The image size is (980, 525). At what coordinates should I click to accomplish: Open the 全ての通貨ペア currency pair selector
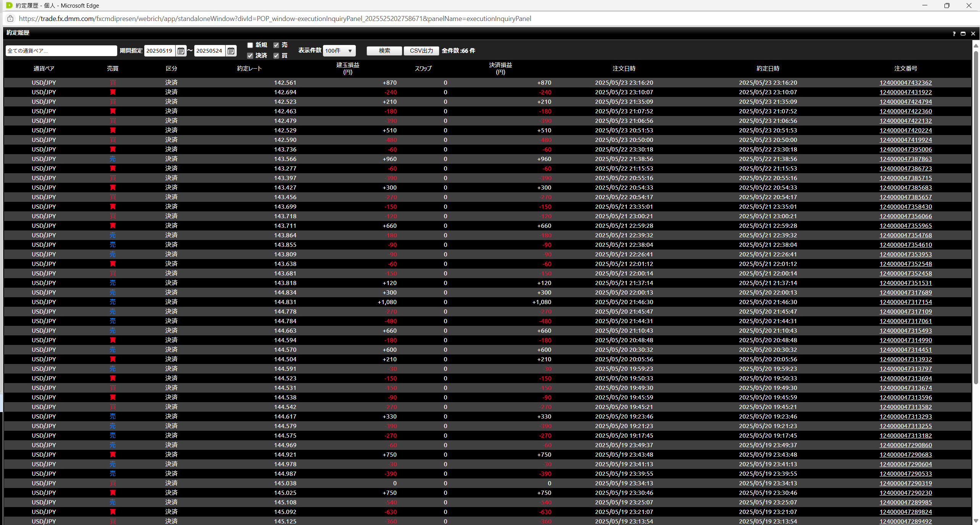pyautogui.click(x=61, y=51)
